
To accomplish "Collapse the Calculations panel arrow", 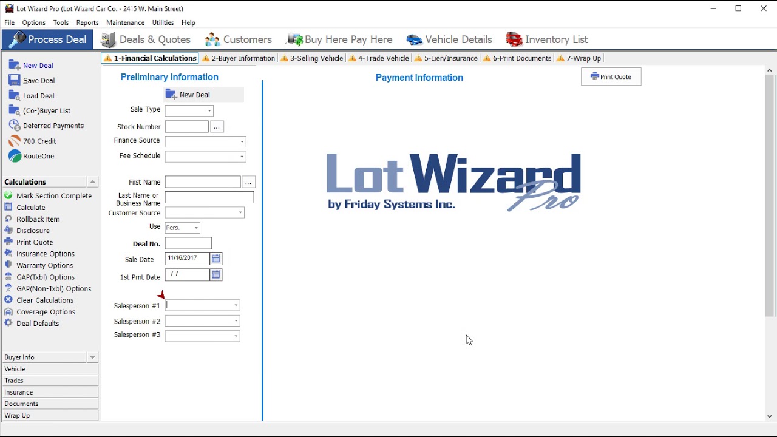I will pos(92,182).
